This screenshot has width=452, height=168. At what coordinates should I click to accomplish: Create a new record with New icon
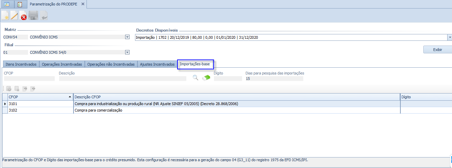5,16
